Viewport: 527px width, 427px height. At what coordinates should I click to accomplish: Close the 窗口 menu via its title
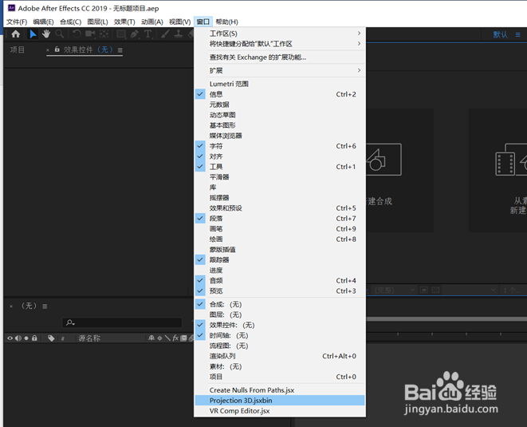[x=203, y=22]
